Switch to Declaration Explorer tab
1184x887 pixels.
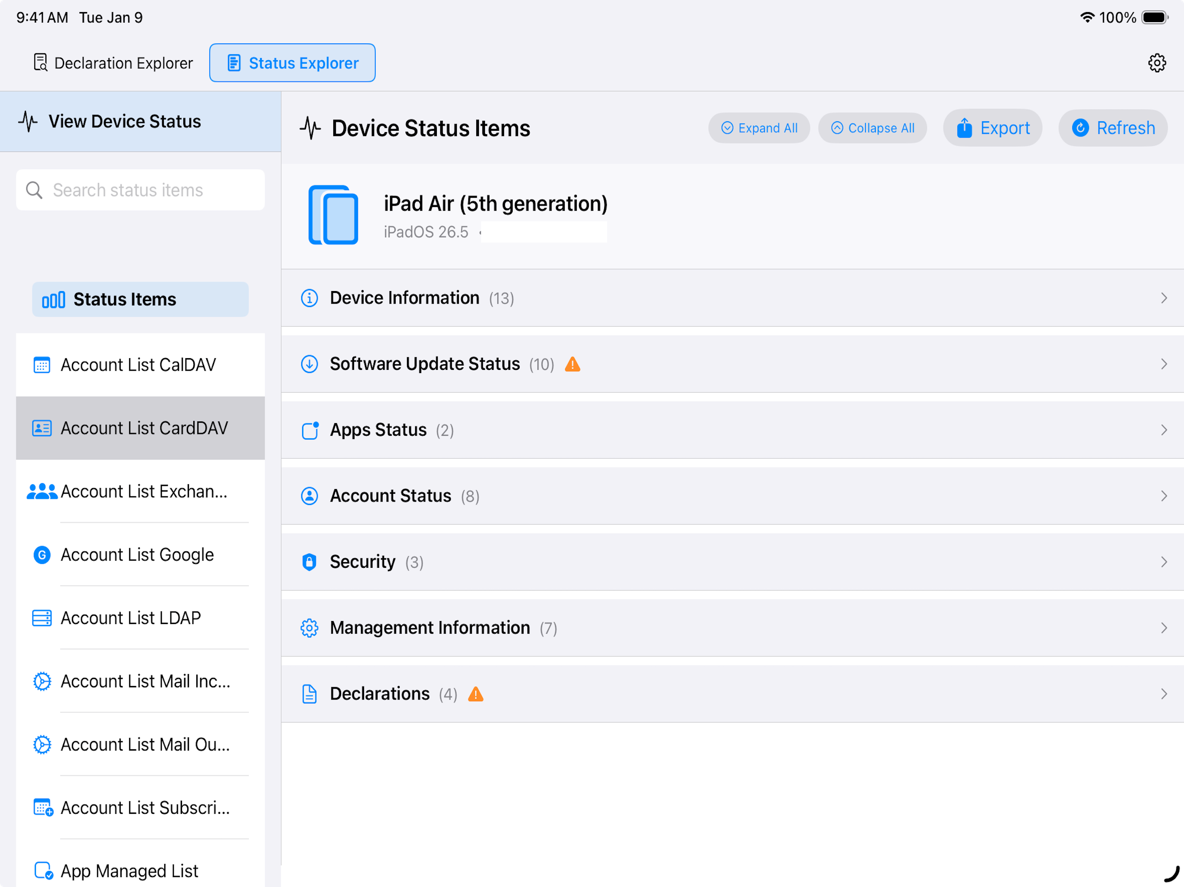[x=113, y=63]
